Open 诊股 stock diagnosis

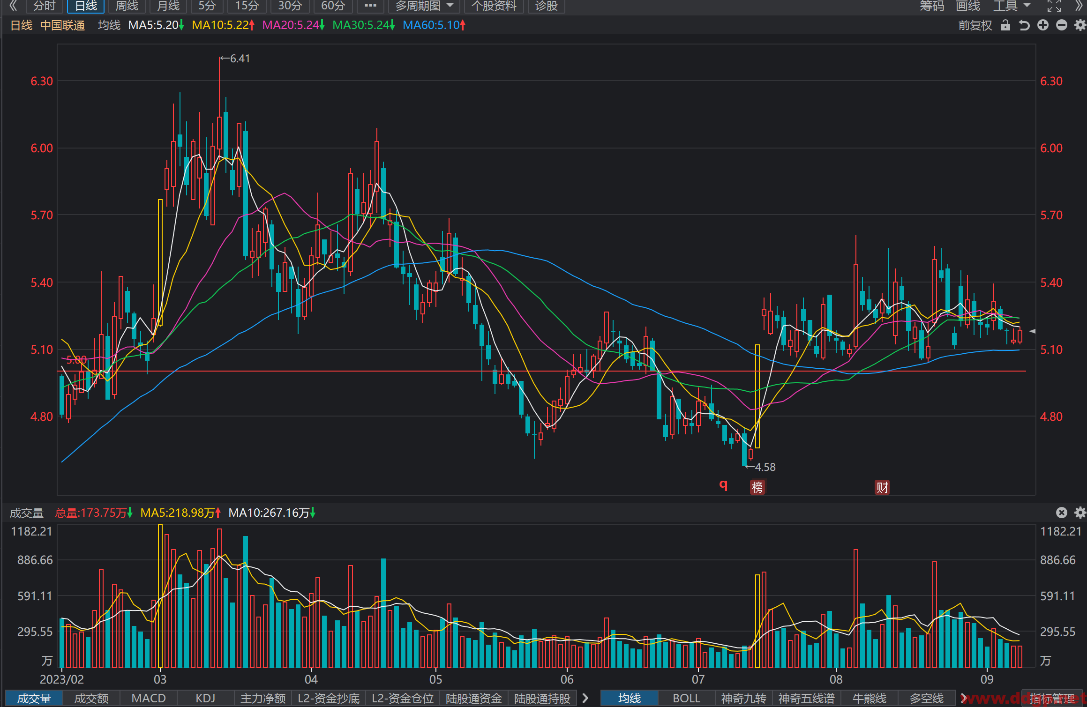tap(547, 6)
